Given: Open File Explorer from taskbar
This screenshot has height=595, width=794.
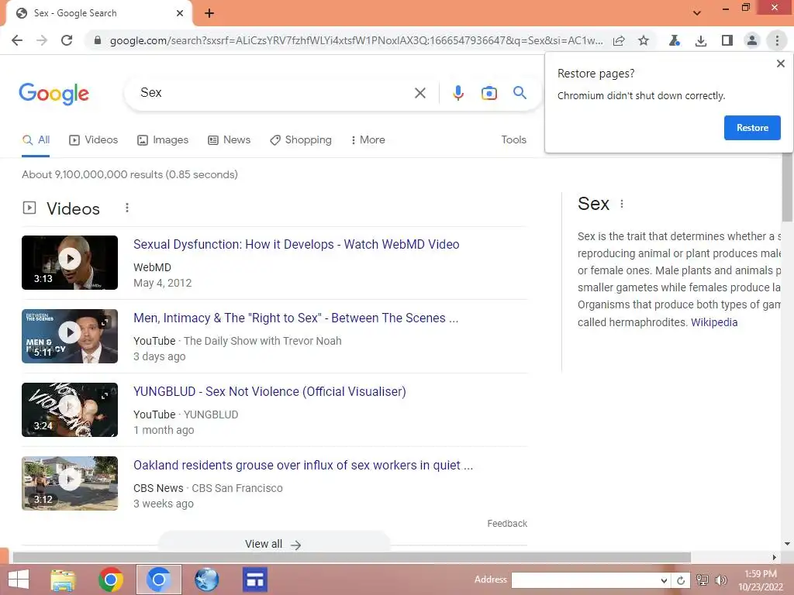Looking at the screenshot, I should coord(63,580).
